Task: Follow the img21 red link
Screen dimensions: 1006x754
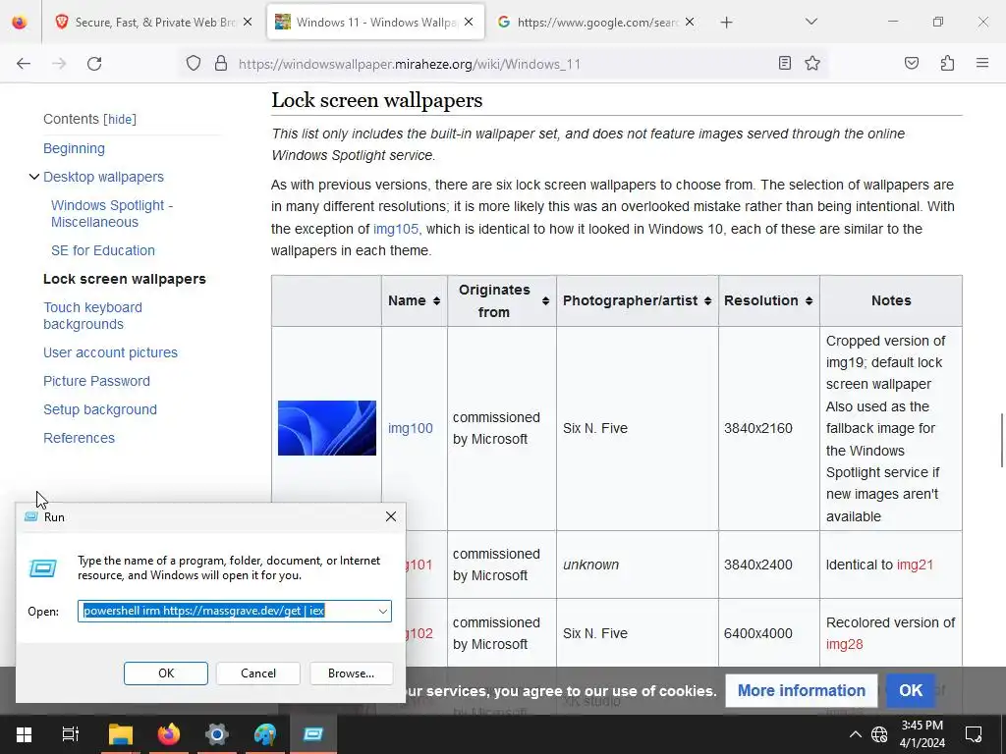Action: pyautogui.click(x=915, y=565)
